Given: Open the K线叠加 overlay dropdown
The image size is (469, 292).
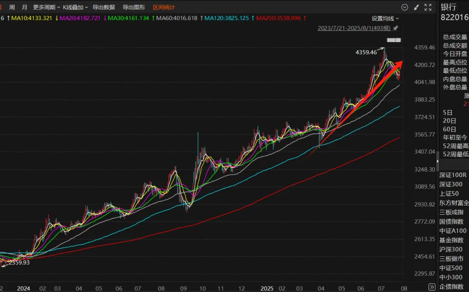Looking at the screenshot, I should pos(74,7).
